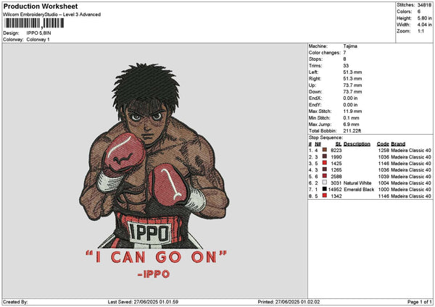Click the "Emerald Black" description text
The height and width of the screenshot is (307, 435).
(359, 190)
